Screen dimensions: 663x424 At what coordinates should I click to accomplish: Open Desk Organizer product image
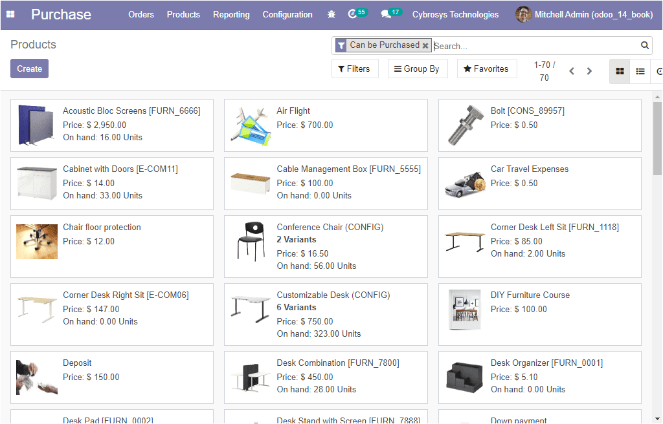click(x=465, y=377)
